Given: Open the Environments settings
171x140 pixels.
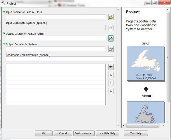Looking at the screenshot, I should (84, 133).
